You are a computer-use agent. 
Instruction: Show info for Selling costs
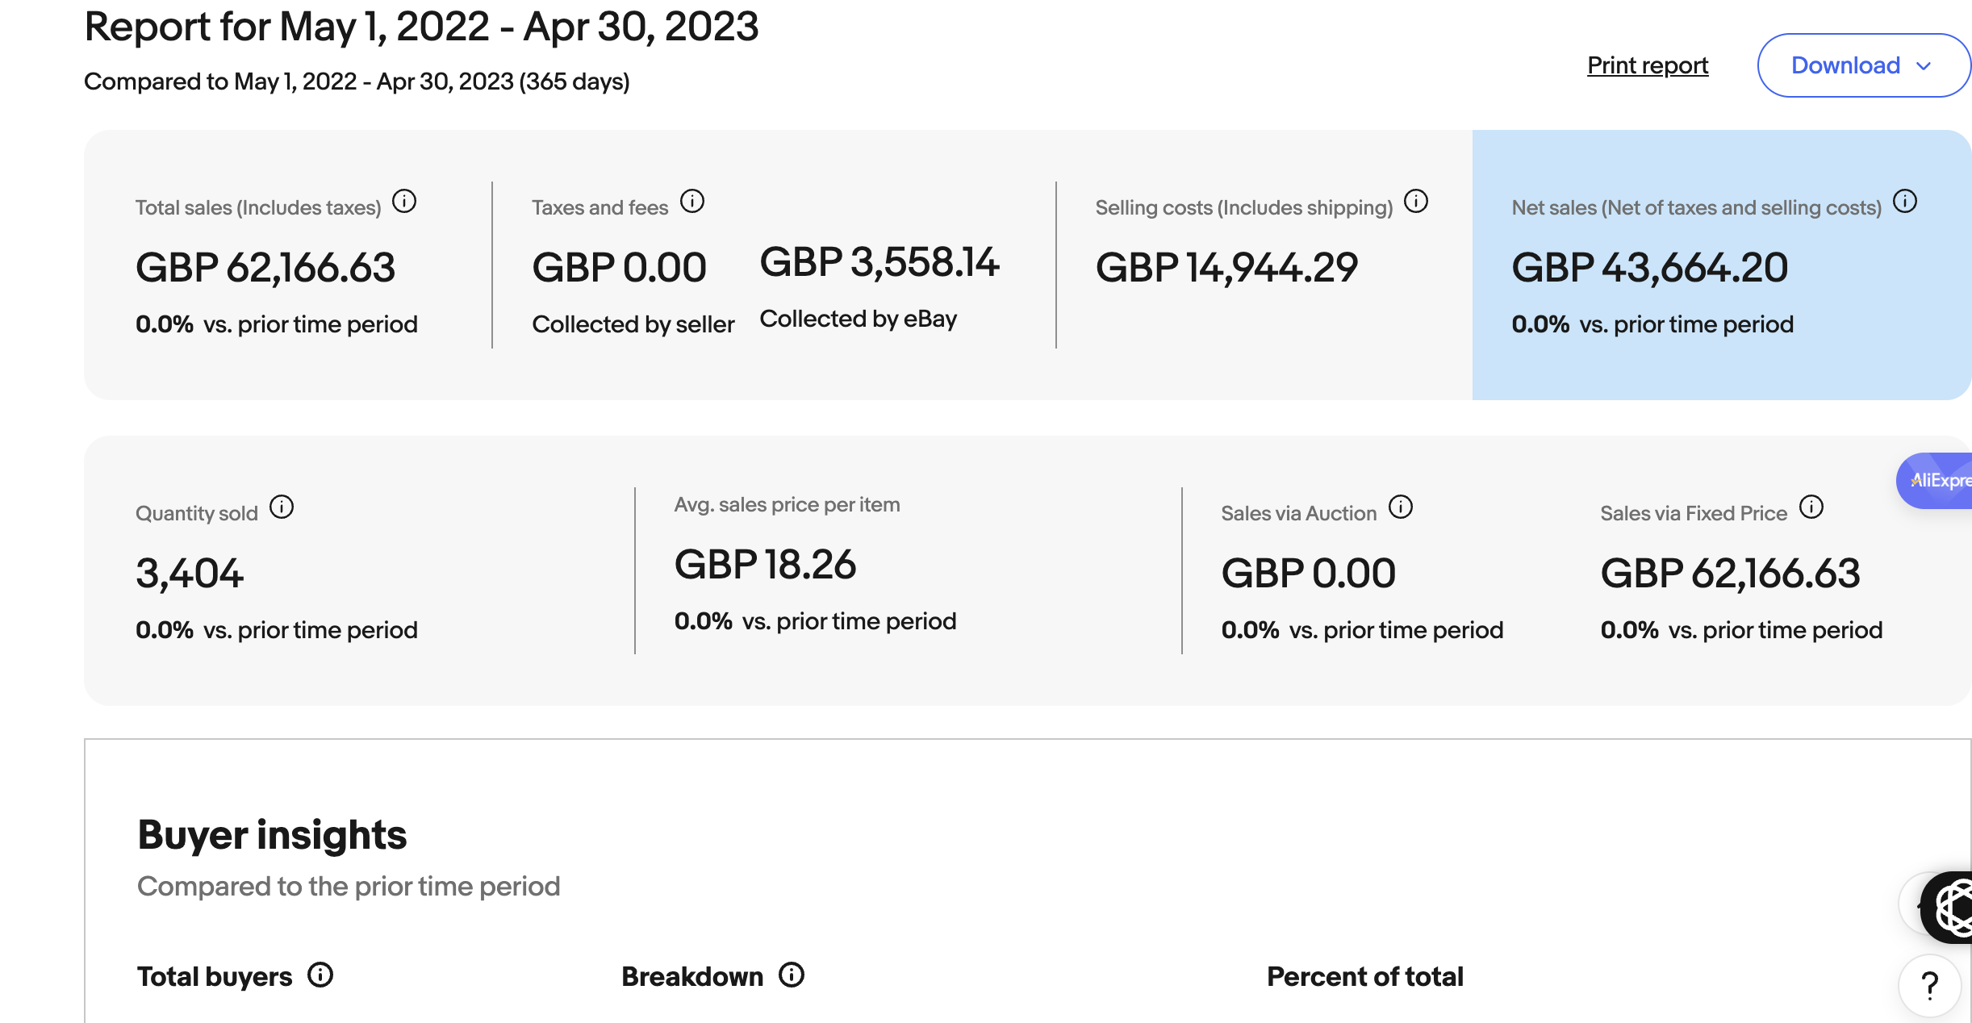(x=1416, y=201)
